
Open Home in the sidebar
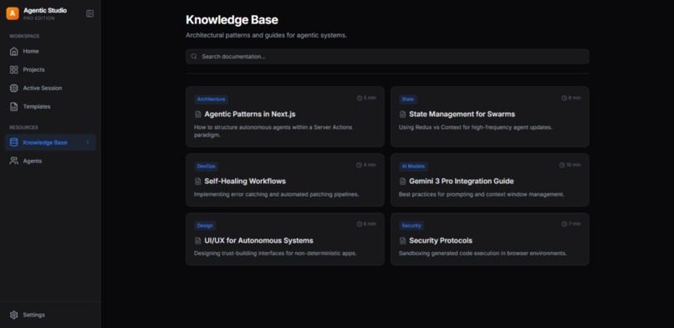50,51
